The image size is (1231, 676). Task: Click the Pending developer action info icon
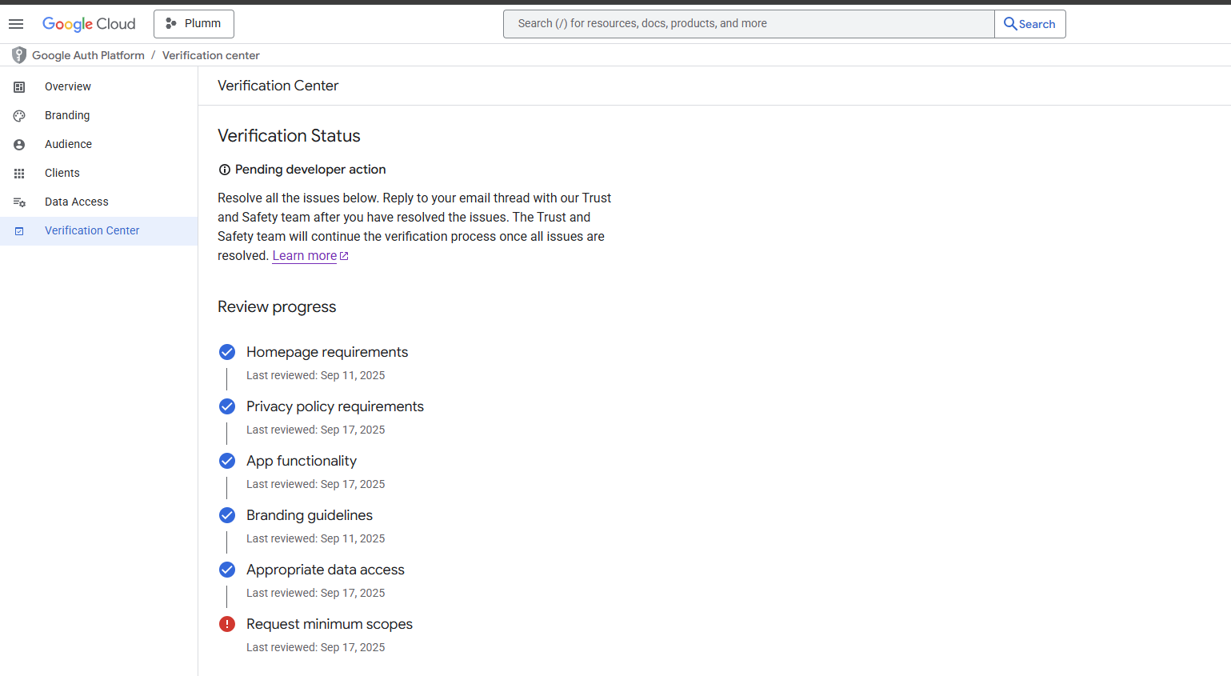click(x=225, y=170)
